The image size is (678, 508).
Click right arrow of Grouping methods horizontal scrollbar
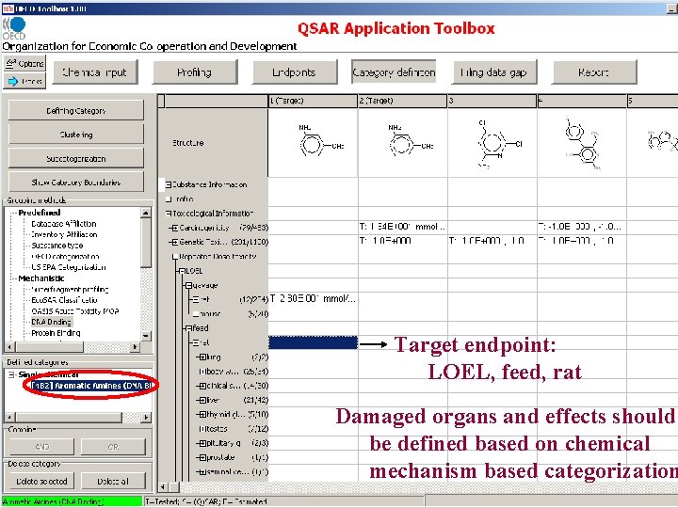(135, 346)
